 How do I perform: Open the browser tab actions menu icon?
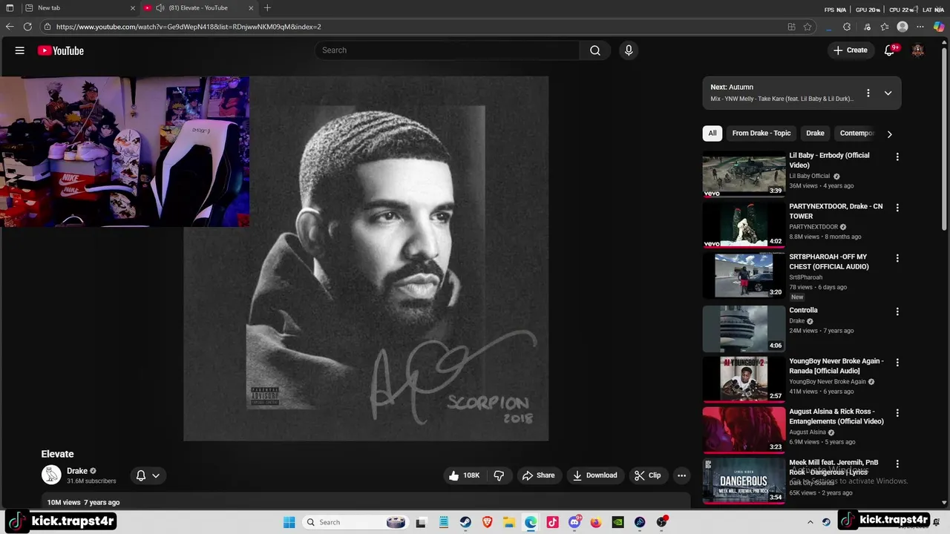coord(10,8)
